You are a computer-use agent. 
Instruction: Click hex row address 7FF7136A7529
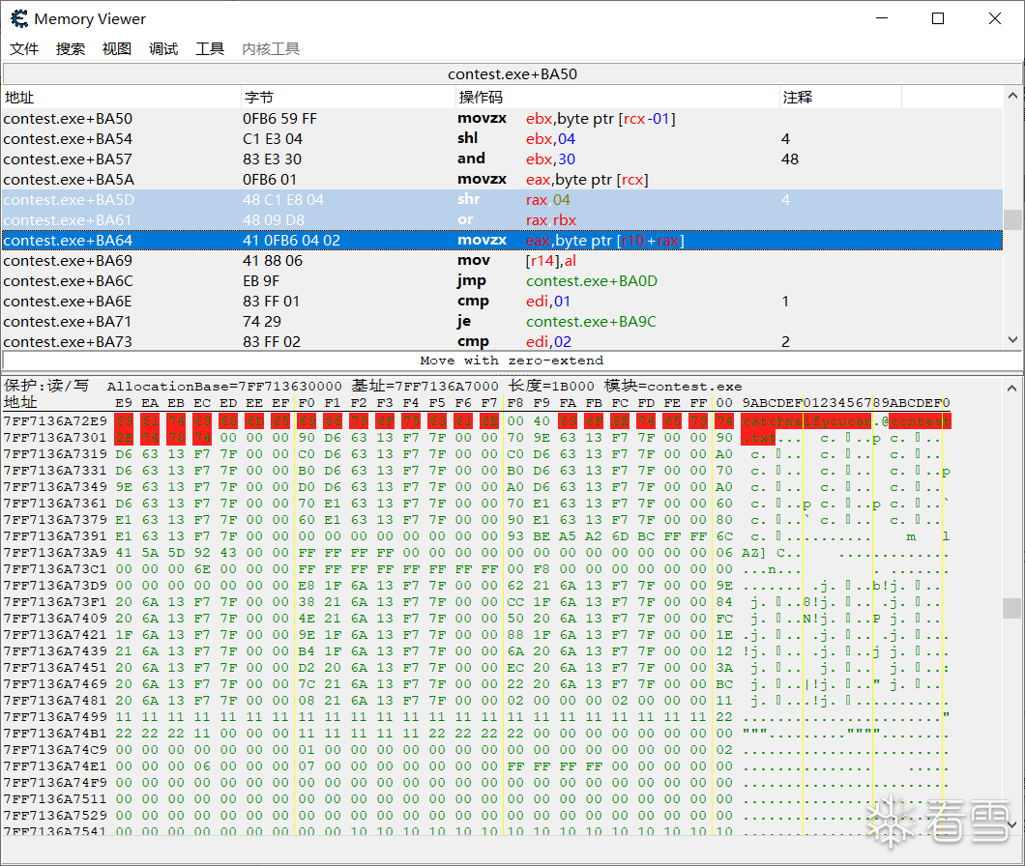tap(55, 816)
